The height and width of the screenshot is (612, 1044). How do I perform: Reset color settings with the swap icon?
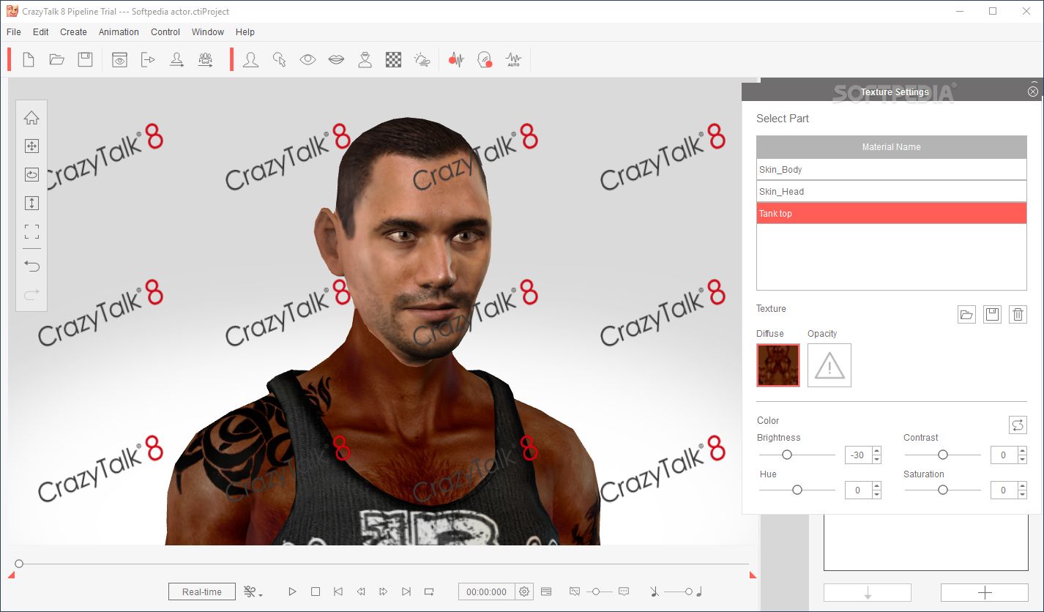pyautogui.click(x=1018, y=425)
